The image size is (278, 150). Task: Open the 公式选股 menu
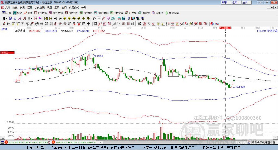tap(40, 7)
